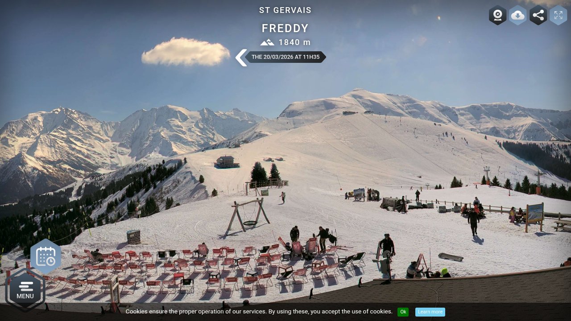Click the chalet building on the ridge
The height and width of the screenshot is (321, 571).
[227, 162]
